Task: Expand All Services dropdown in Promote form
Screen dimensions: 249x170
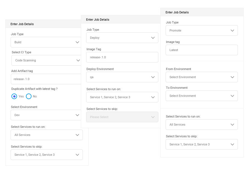Action: 202,124
